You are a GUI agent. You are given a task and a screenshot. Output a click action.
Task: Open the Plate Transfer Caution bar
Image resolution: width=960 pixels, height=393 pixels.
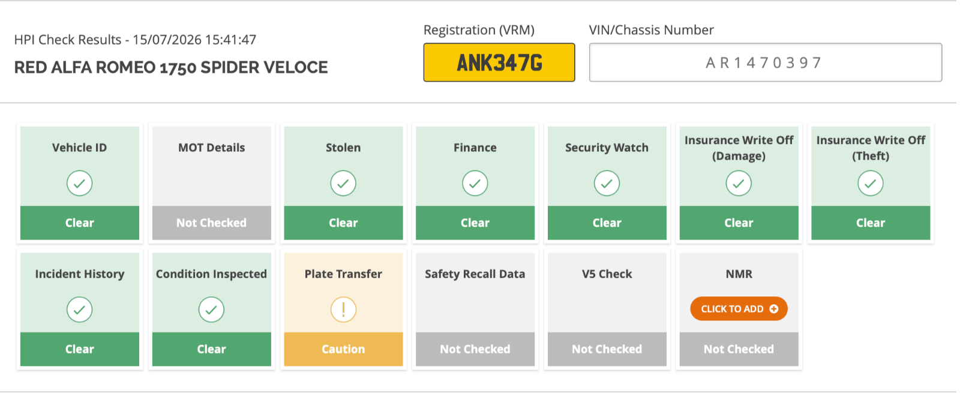pos(343,349)
